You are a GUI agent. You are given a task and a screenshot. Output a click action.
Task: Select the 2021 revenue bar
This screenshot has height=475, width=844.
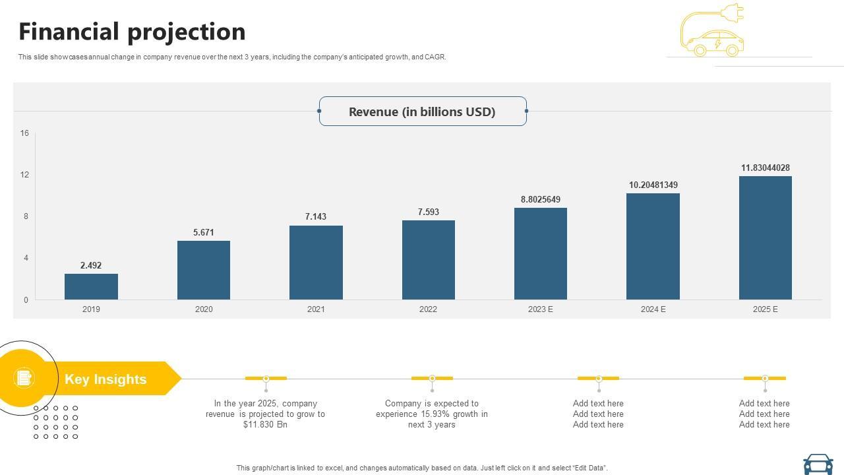click(316, 263)
